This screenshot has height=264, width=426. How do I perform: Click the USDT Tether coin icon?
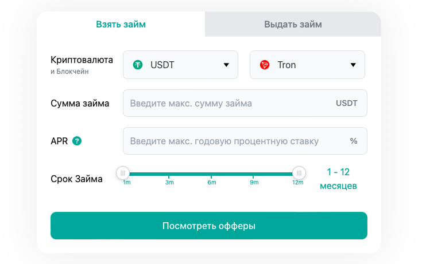point(138,65)
